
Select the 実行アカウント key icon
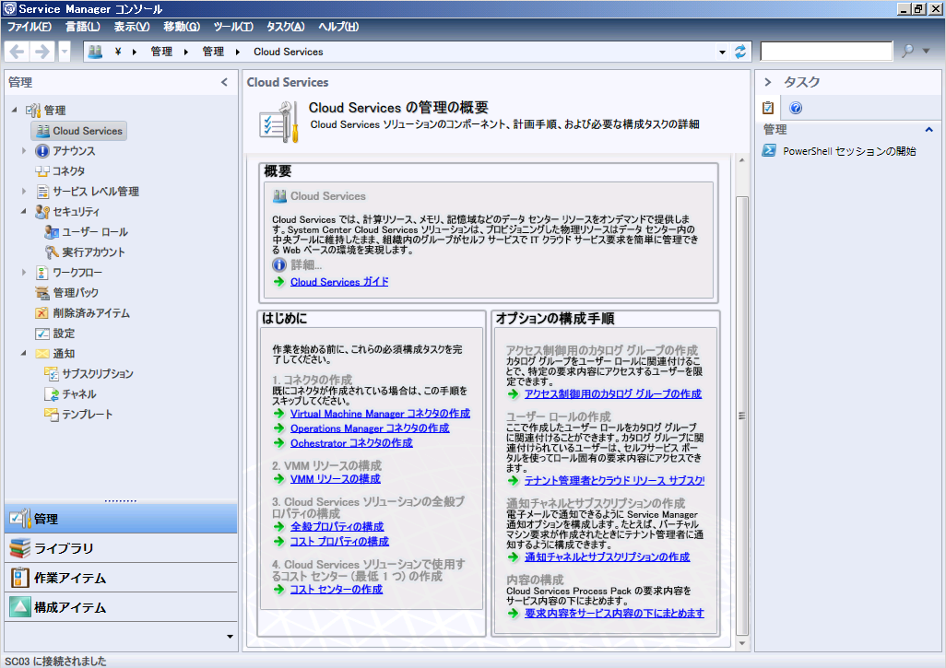coord(52,252)
